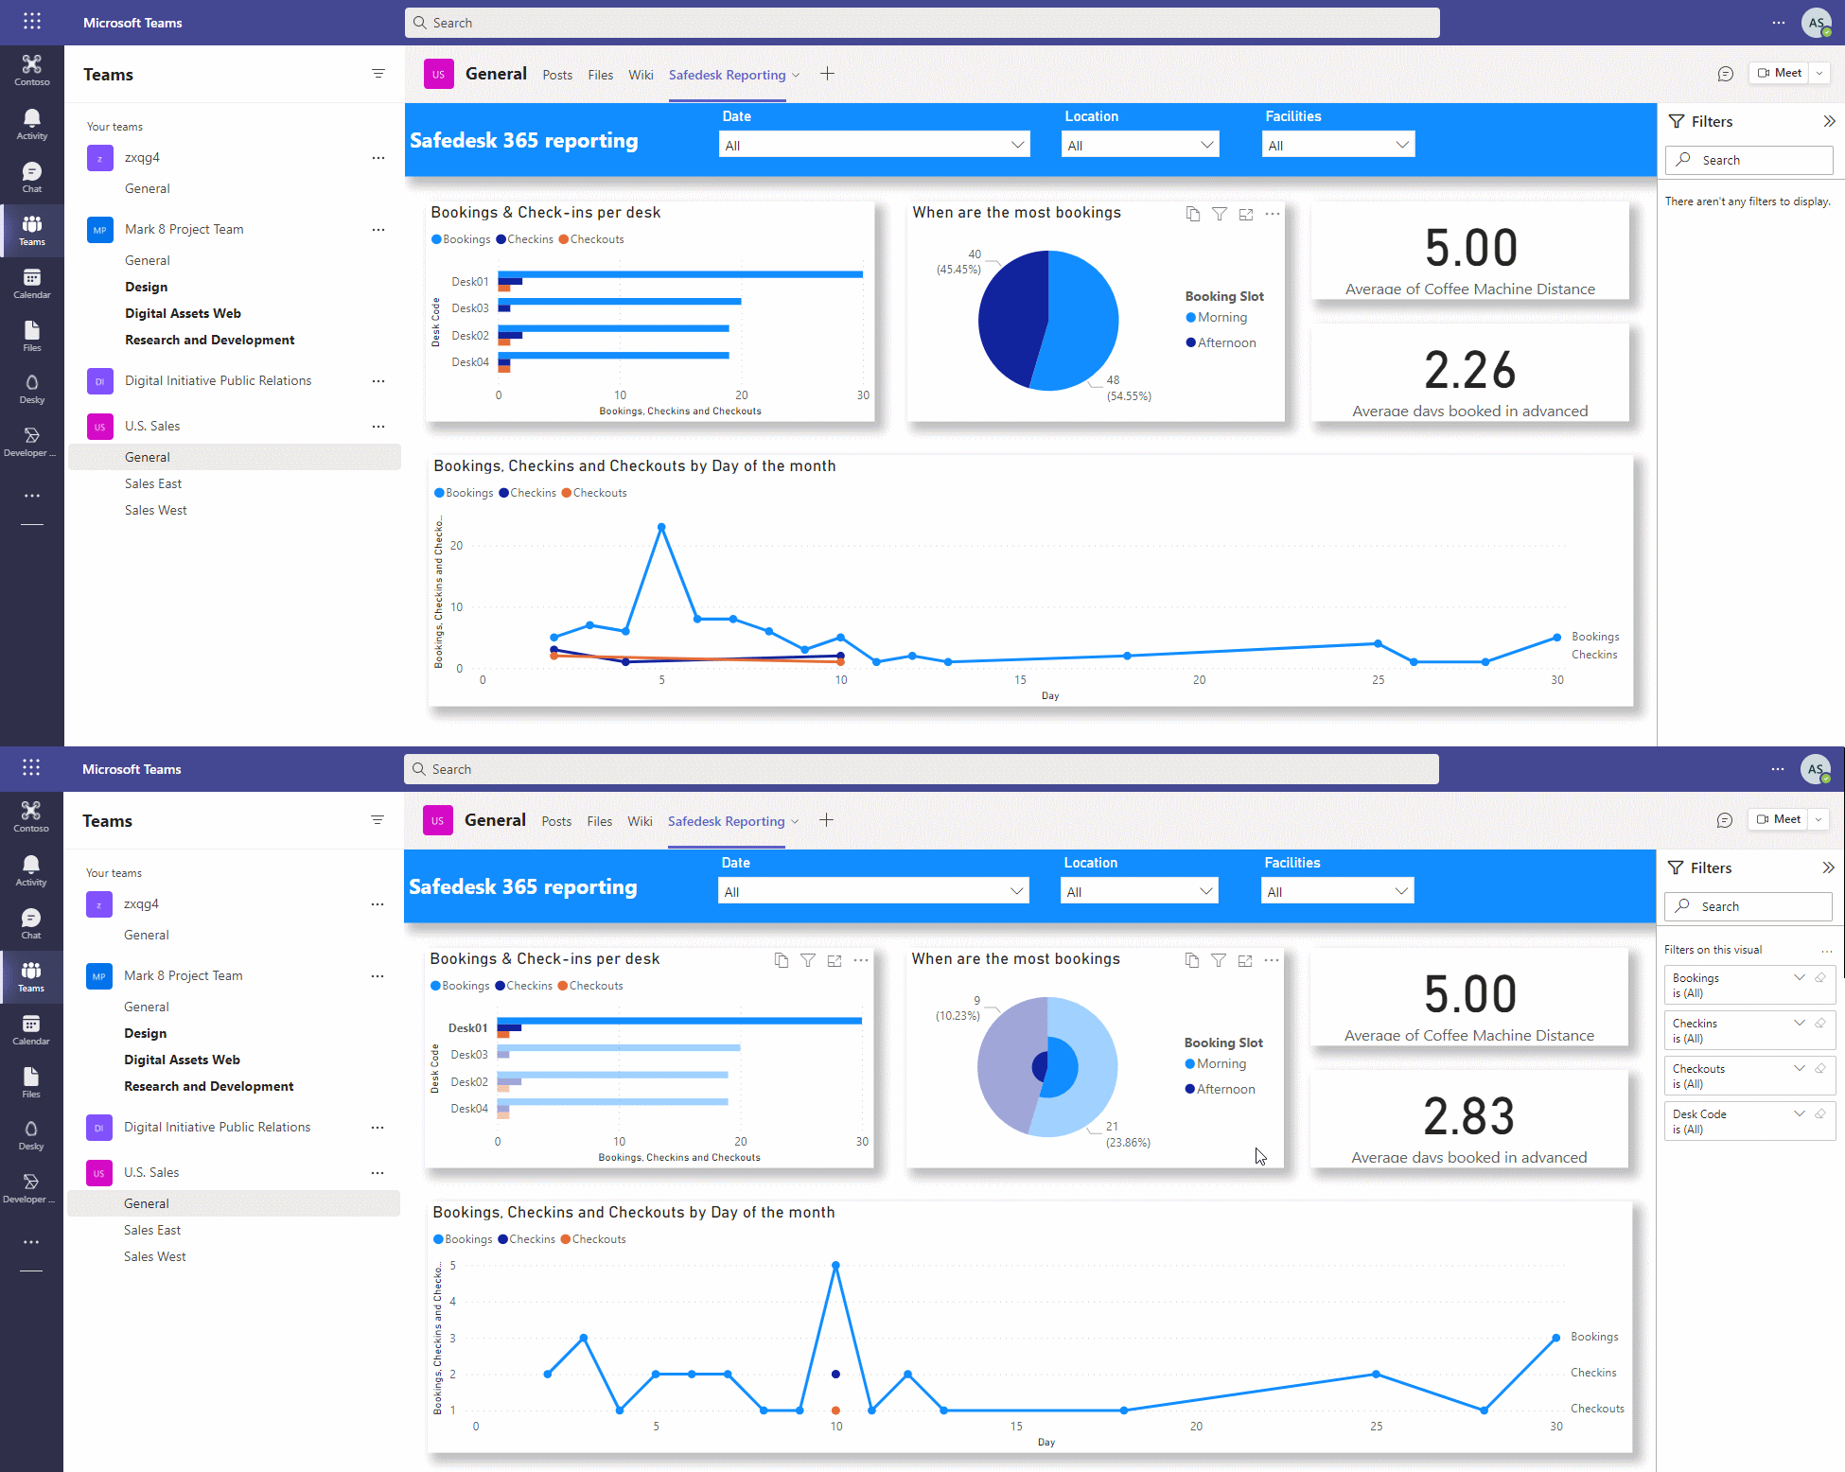1845x1472 pixels.
Task: Copy the Bookings & Check-ins per desk visual, lower window
Action: pyautogui.click(x=782, y=960)
